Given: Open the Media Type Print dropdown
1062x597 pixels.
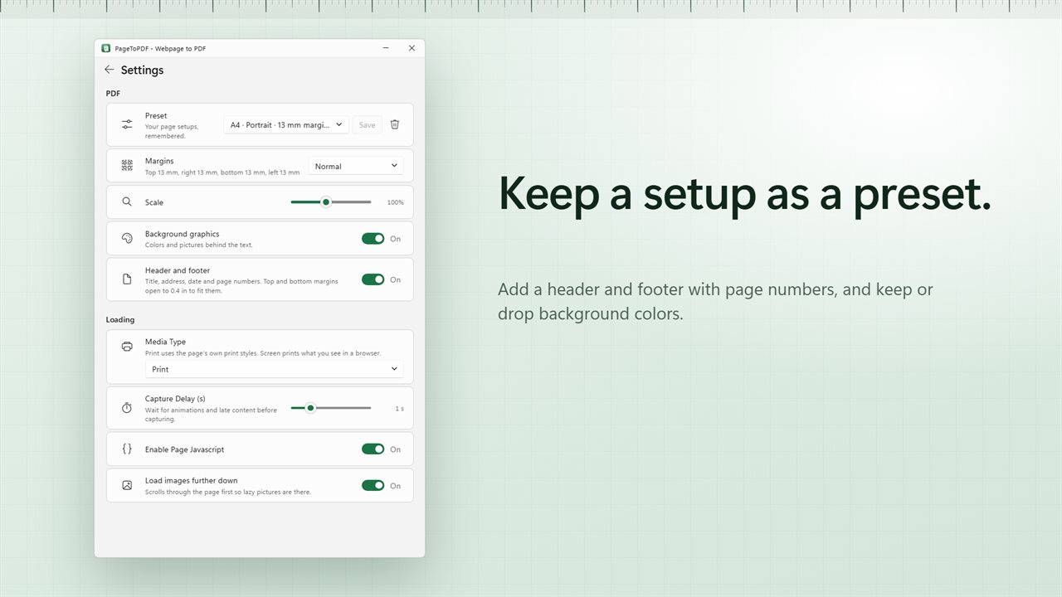Looking at the screenshot, I should 275,369.
